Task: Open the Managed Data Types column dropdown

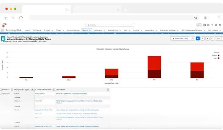Action: point(32,90)
